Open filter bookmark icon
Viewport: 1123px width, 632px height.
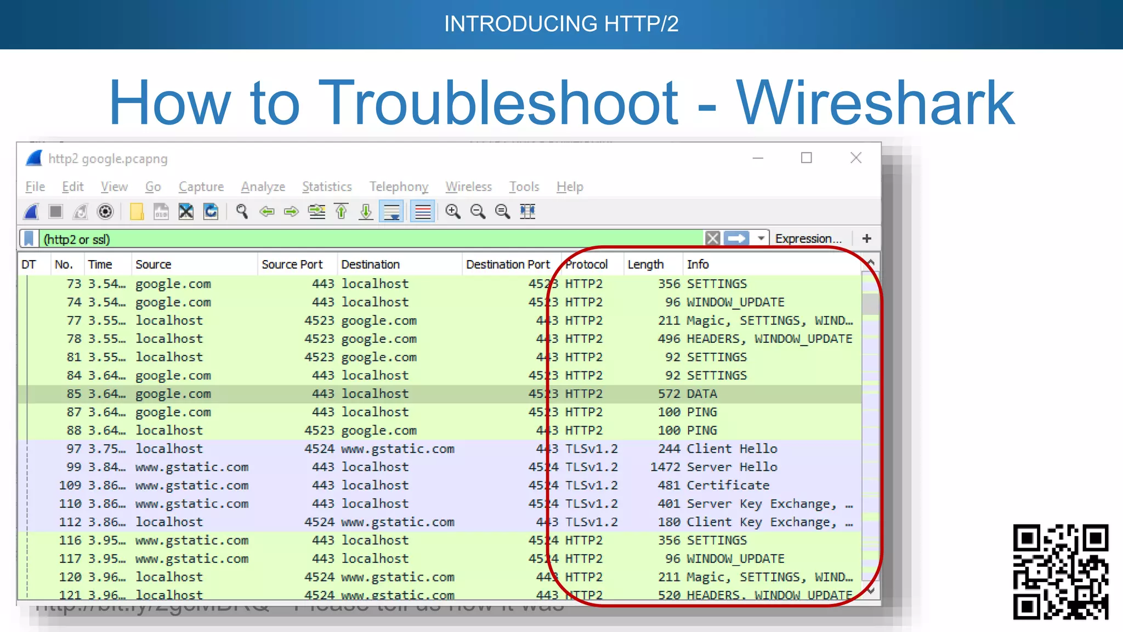(29, 239)
